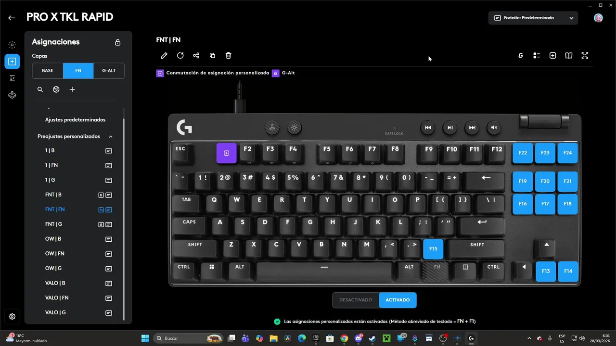Click the G icon in top toolbar
Viewport: 616px width, 346px height.
[x=520, y=56]
